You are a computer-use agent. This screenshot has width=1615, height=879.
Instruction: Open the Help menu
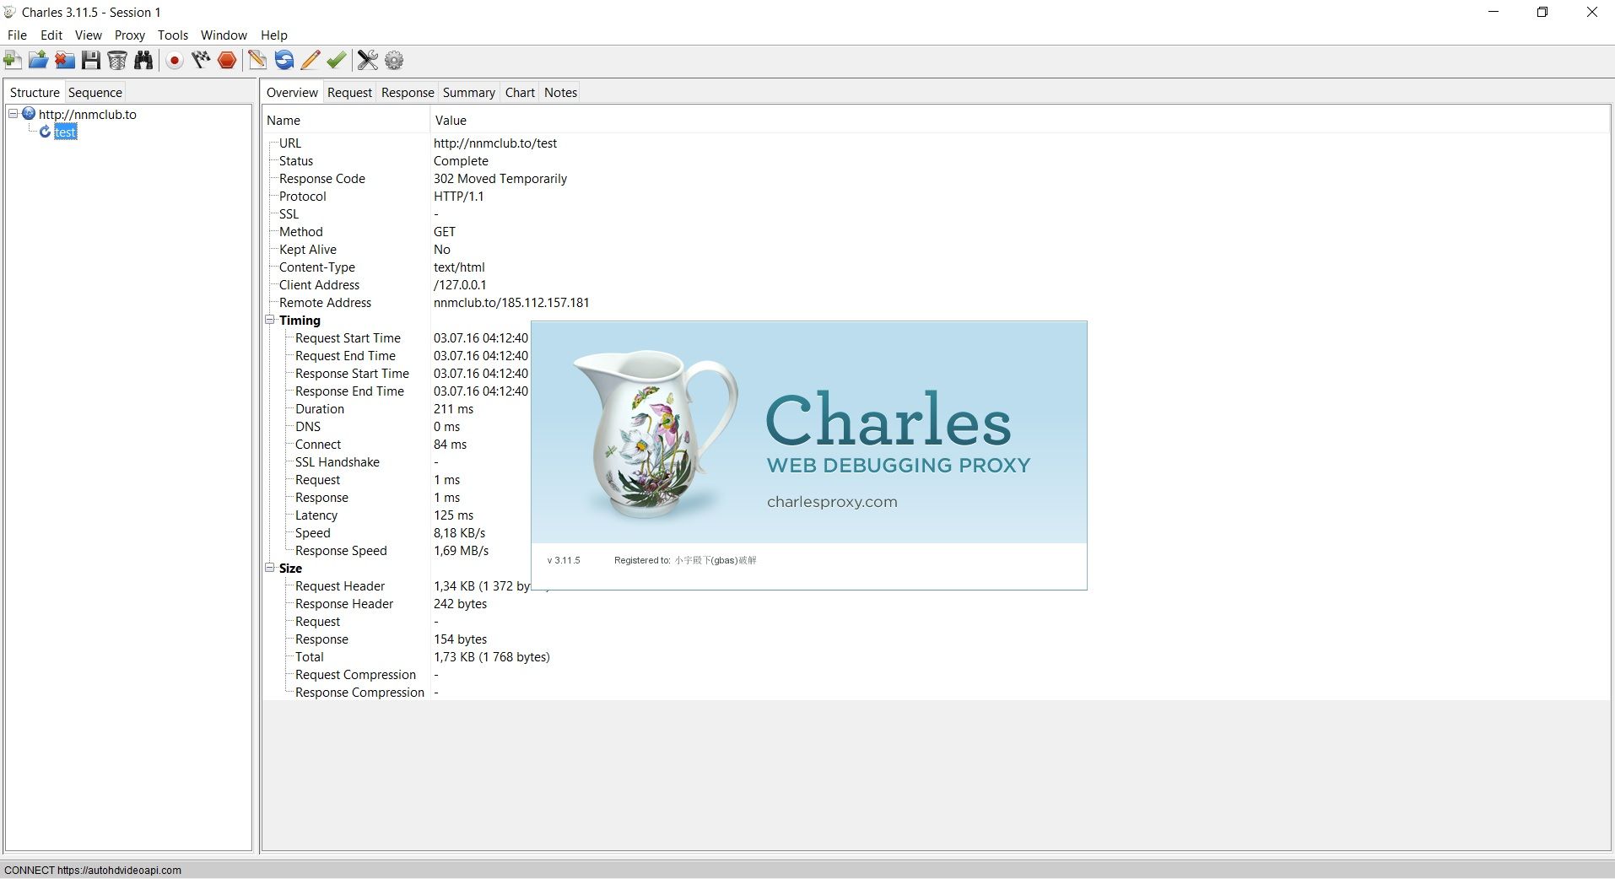click(x=274, y=35)
